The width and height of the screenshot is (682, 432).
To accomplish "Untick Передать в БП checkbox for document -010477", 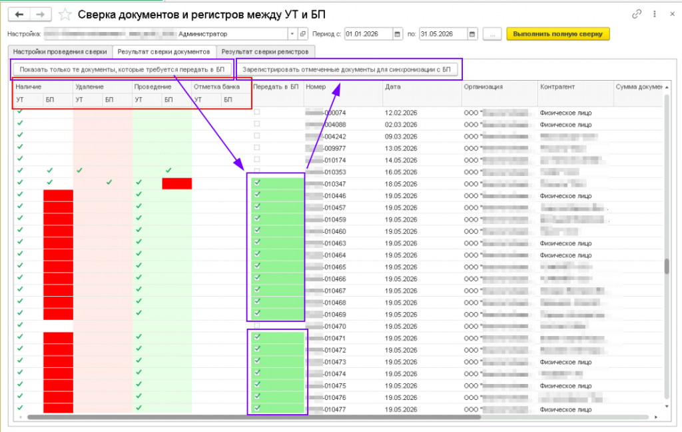I will tap(257, 409).
